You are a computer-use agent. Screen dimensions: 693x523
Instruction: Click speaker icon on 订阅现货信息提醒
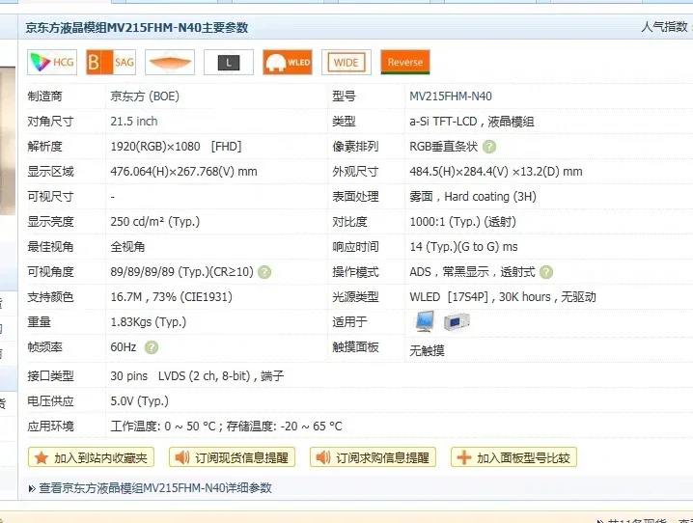(182, 457)
